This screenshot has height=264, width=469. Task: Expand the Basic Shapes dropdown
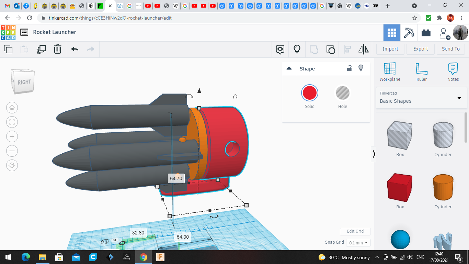pos(459,98)
